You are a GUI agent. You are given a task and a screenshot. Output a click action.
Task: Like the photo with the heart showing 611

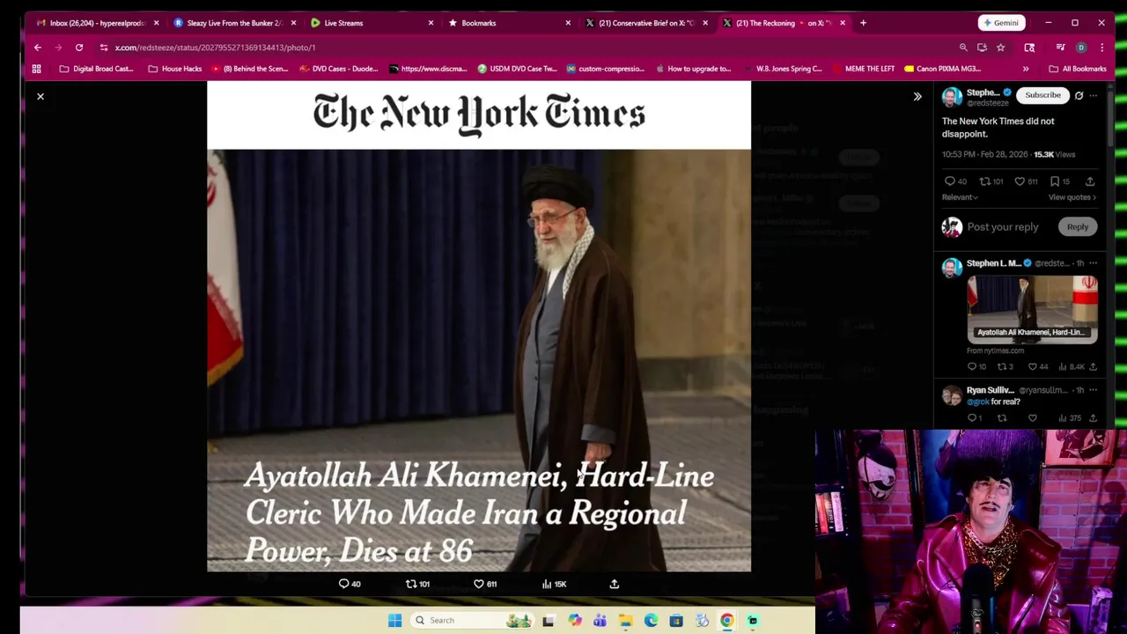(x=485, y=584)
